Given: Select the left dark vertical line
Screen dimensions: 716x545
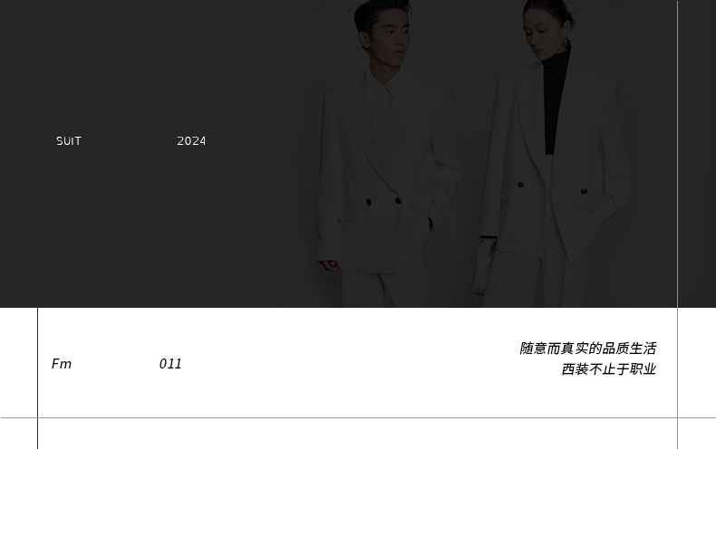Looking at the screenshot, I should pyautogui.click(x=37, y=378).
